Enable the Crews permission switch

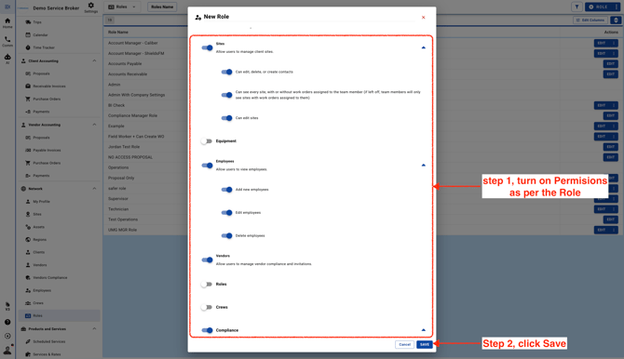click(x=207, y=307)
